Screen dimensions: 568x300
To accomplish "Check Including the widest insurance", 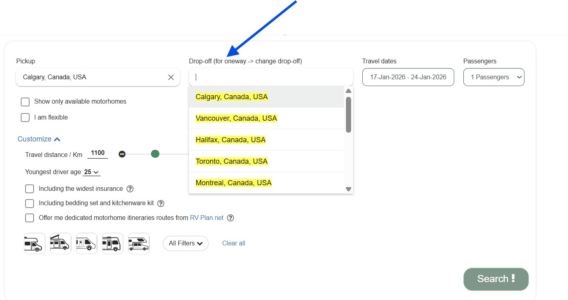I will [30, 189].
